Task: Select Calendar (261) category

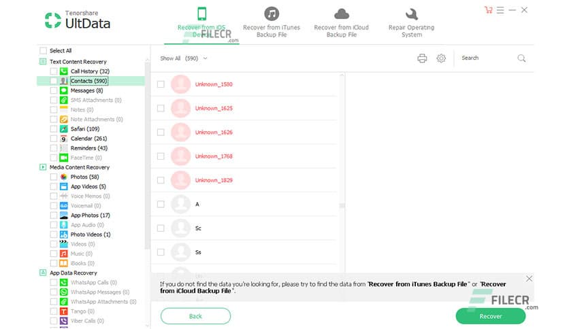Action: coord(88,139)
